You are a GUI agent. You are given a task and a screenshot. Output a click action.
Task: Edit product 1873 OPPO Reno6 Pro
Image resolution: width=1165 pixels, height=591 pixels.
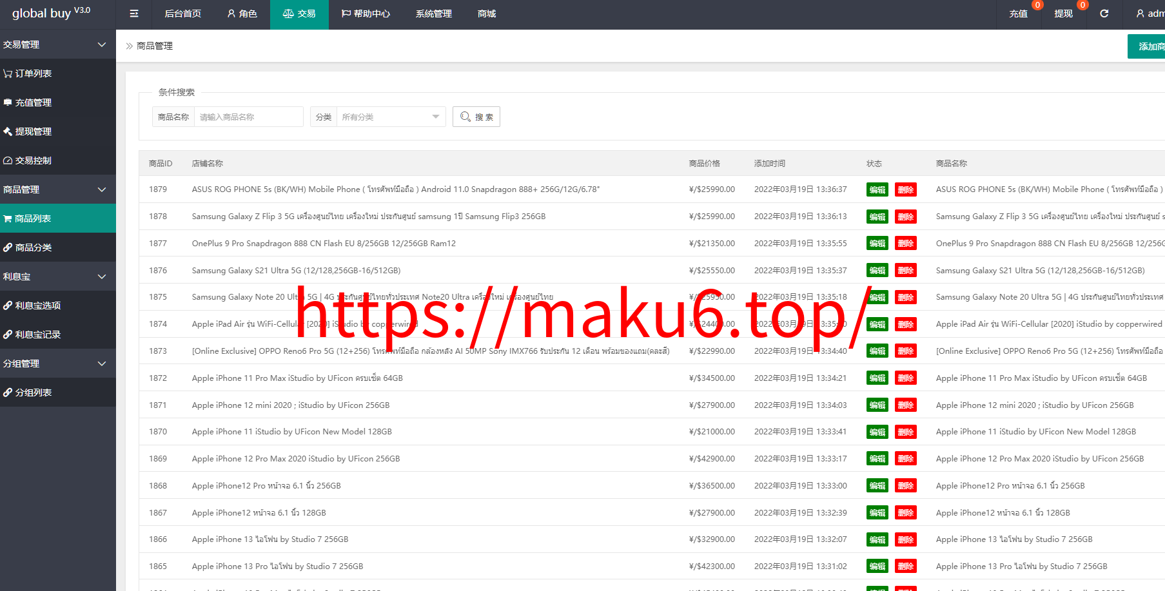coord(877,351)
